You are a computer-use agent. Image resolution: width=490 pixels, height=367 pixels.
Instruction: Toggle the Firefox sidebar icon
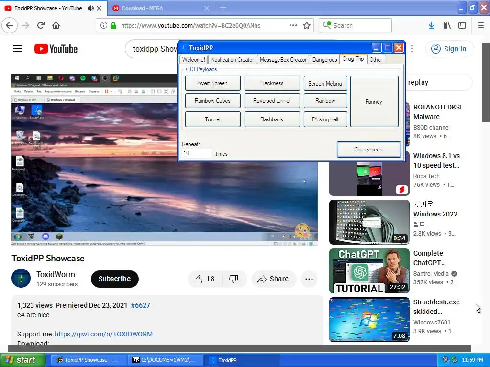pyautogui.click(x=462, y=25)
